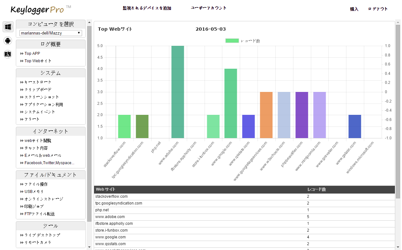This screenshot has width=402, height=250.
Task: Click the store.i-funbox.com chart bar
Action: [x=213, y=126]
